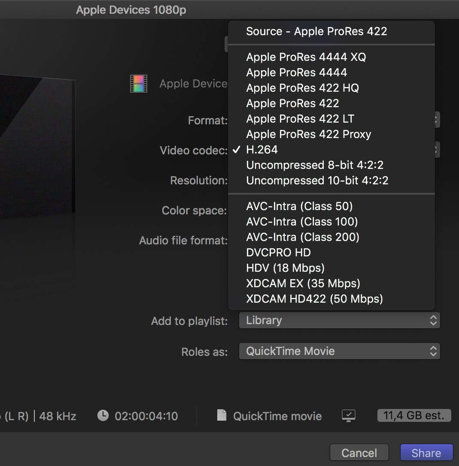Choose the plain Apple ProRes 422 entry below 422 HQ
Image resolution: width=459 pixels, height=466 pixels.
(x=331, y=103)
